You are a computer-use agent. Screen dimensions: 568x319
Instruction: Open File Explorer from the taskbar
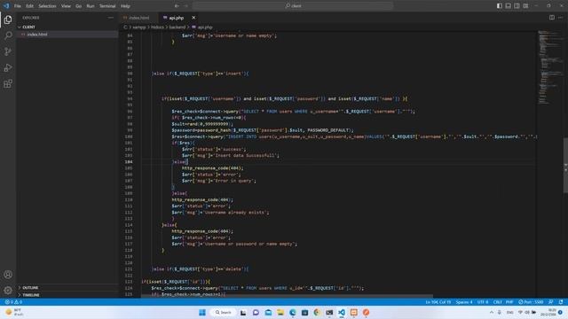coord(280,313)
